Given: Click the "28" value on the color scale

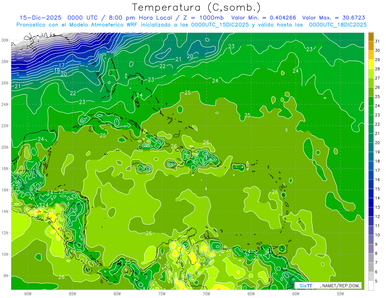Looking at the screenshot, I should pos(378,69).
